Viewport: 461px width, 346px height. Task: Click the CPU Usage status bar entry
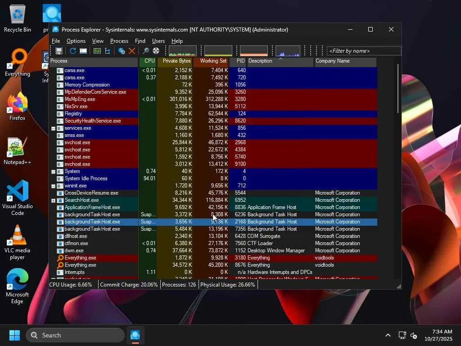pyautogui.click(x=71, y=285)
